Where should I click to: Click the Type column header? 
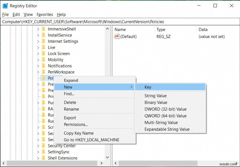176,29
